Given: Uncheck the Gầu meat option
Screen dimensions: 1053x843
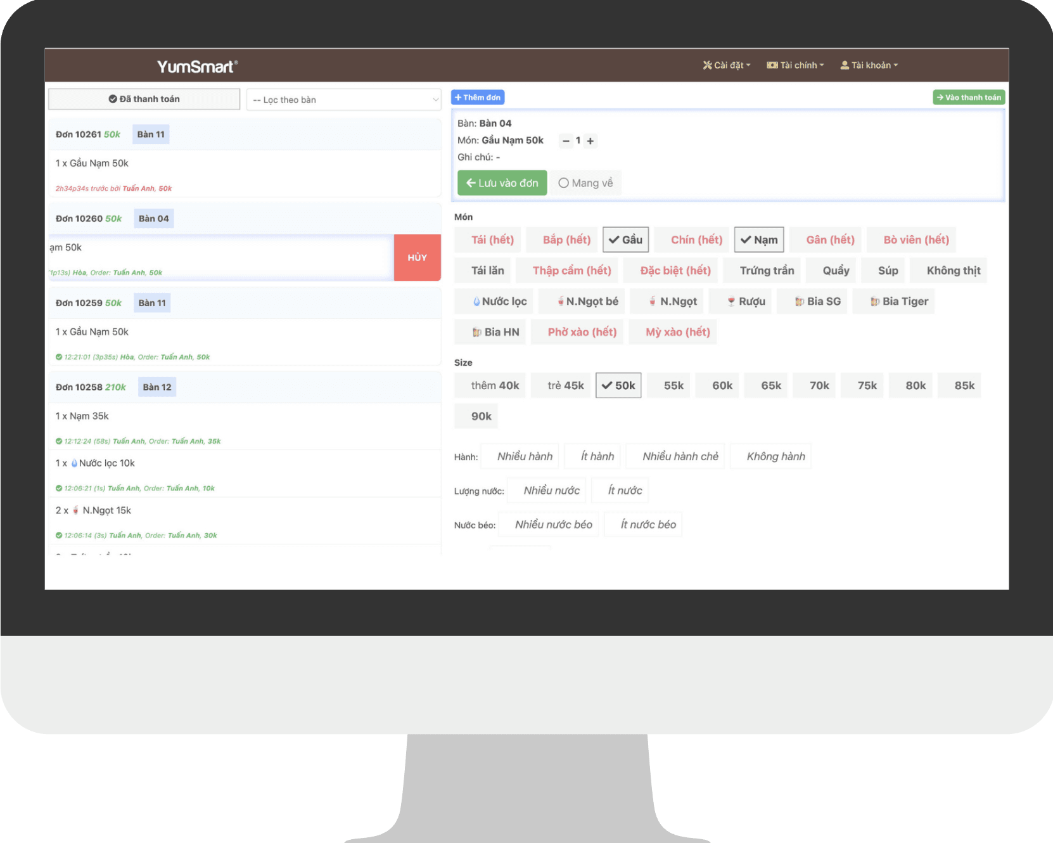Looking at the screenshot, I should pyautogui.click(x=625, y=240).
